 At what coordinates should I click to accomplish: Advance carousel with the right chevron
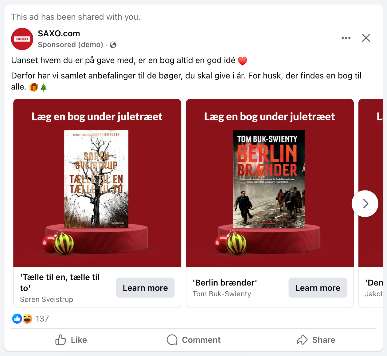365,204
